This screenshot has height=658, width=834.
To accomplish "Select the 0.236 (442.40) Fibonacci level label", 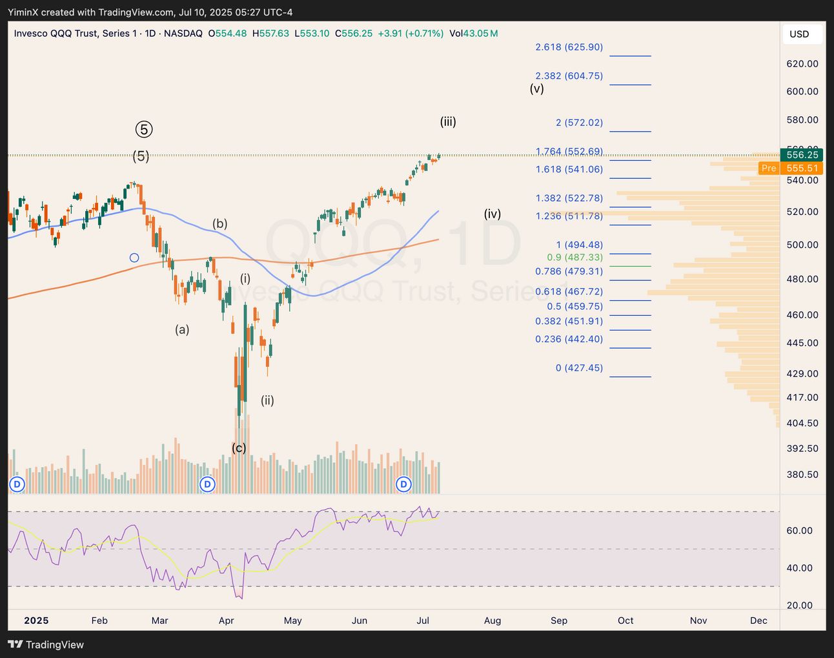I will [x=569, y=339].
